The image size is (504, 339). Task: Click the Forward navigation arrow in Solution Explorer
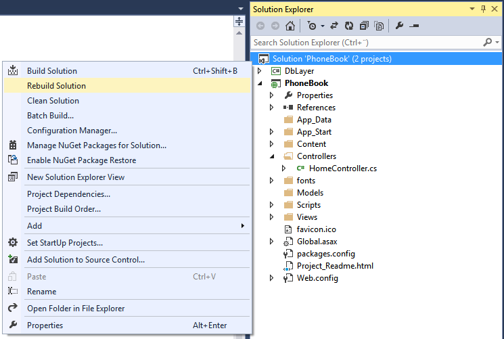[275, 26]
